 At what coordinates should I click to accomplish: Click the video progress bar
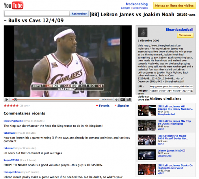(56, 100)
